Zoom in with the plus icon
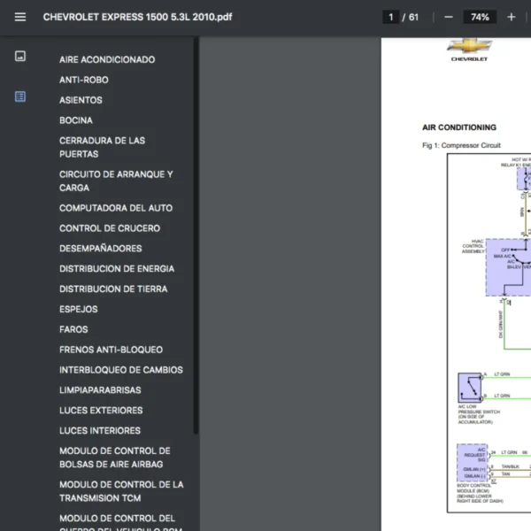Image resolution: width=531 pixels, height=531 pixels. 512,17
